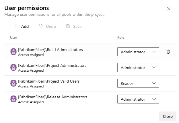Click Release Administrators group avatar icon
179x123 pixels.
tap(13, 99)
